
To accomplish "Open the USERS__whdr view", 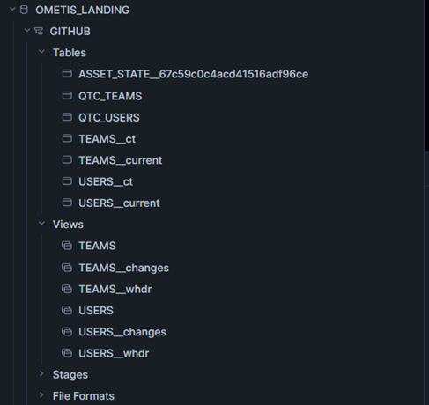I will coord(114,353).
